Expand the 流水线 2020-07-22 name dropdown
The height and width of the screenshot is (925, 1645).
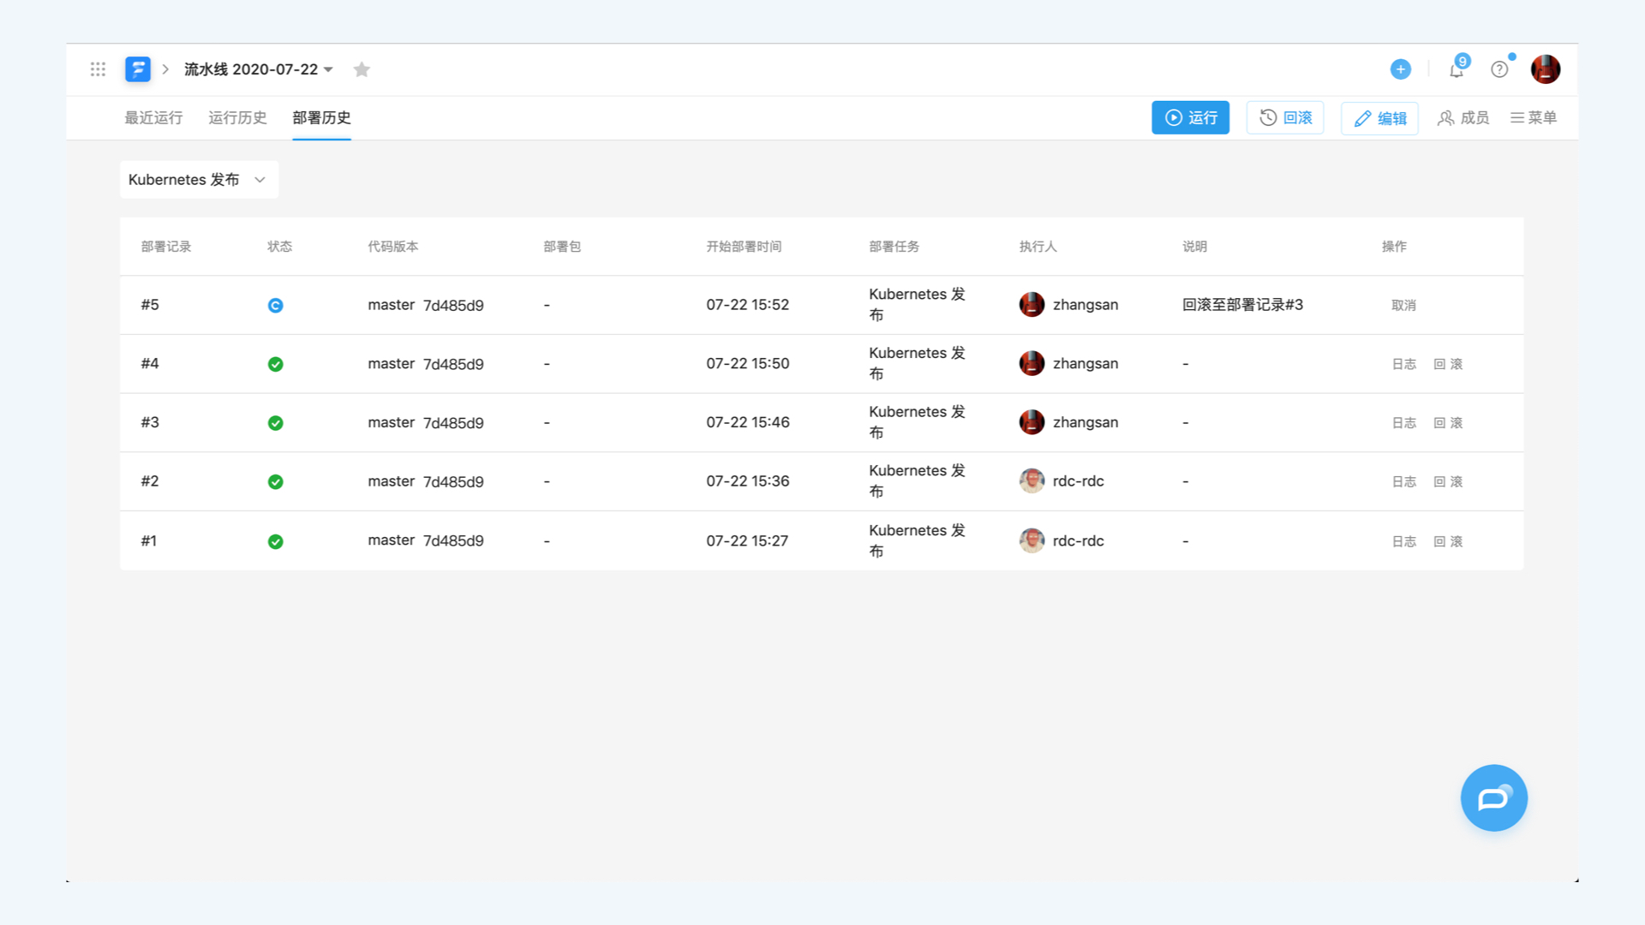(259, 69)
